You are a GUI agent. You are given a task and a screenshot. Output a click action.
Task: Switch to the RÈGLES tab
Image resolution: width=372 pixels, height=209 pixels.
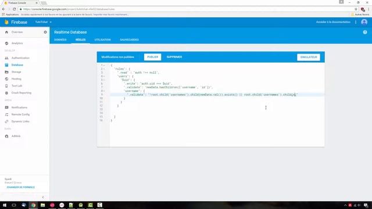tap(80, 39)
